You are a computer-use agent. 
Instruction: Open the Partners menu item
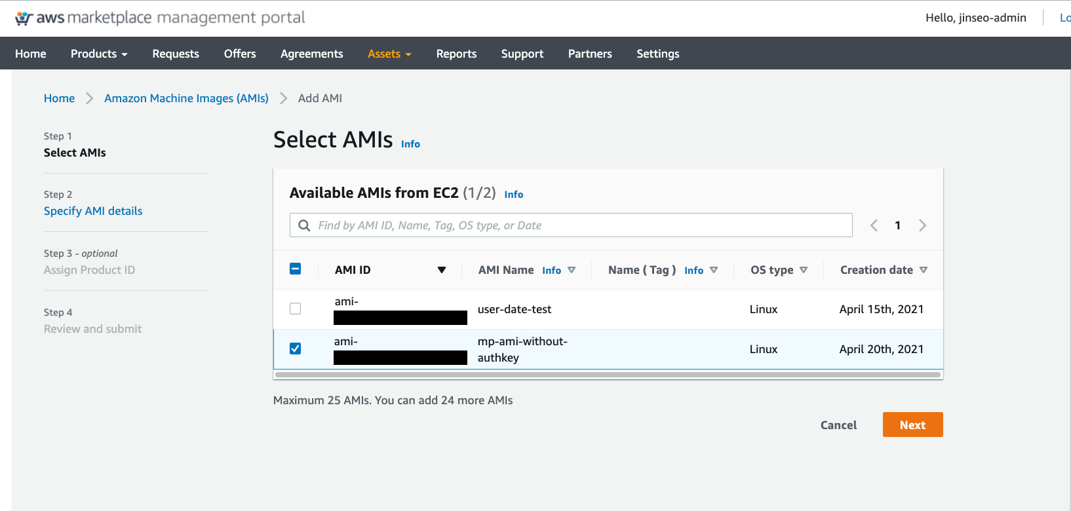(x=590, y=54)
